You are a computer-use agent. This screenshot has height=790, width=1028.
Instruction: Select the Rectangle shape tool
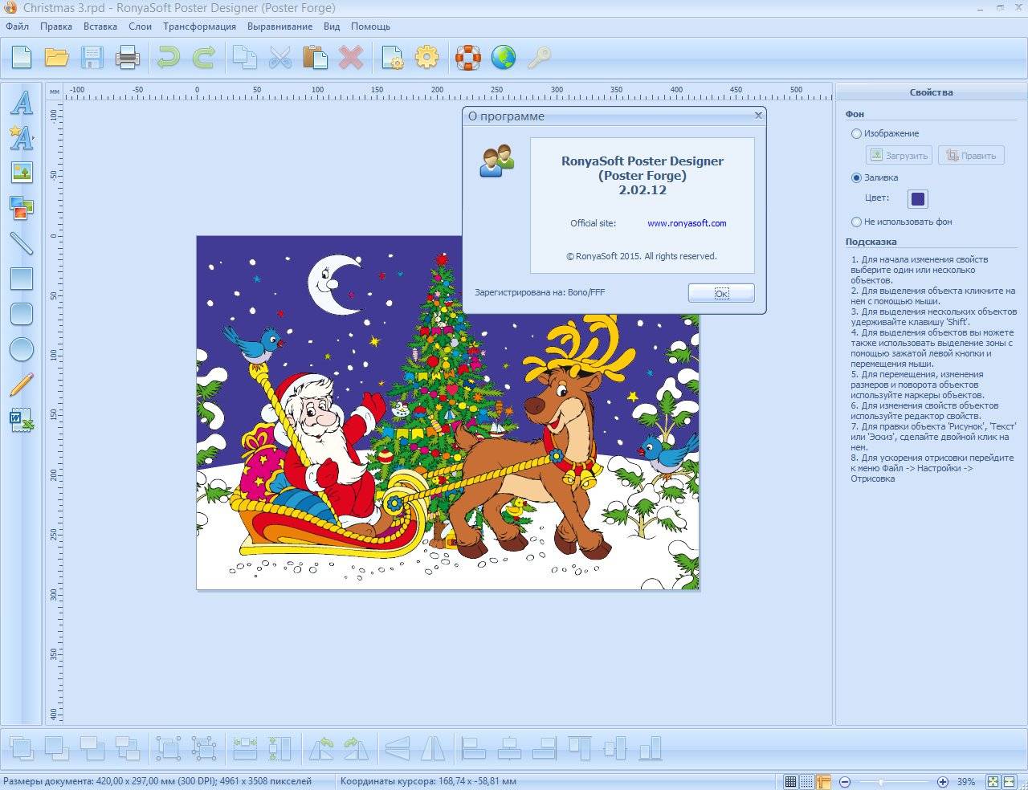pyautogui.click(x=22, y=279)
